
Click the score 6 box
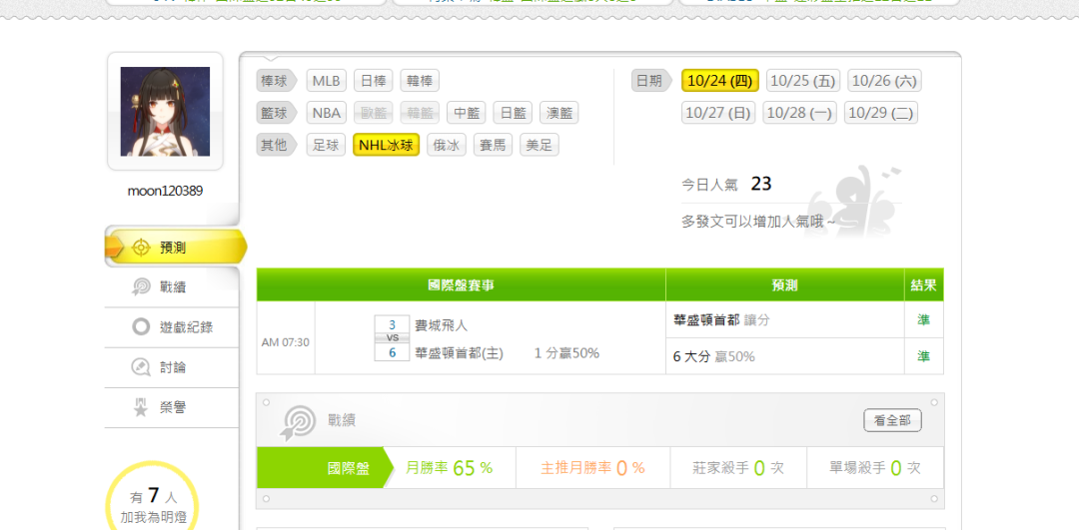393,352
